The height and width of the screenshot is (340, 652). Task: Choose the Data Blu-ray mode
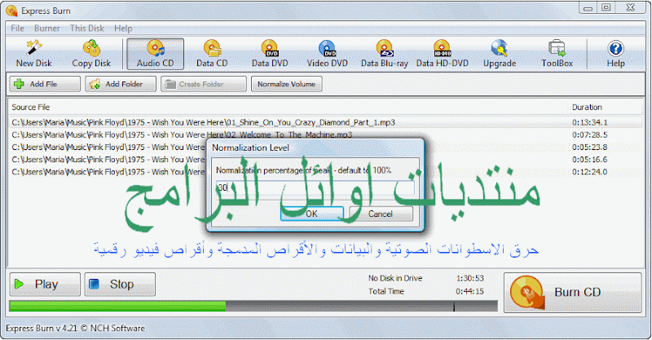pyautogui.click(x=384, y=54)
